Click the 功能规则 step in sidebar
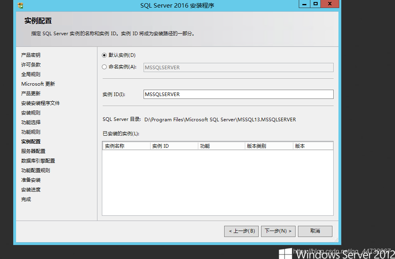 click(x=31, y=132)
